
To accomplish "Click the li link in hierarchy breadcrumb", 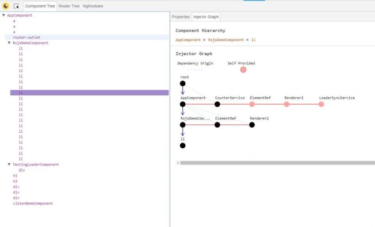I will [x=253, y=40].
